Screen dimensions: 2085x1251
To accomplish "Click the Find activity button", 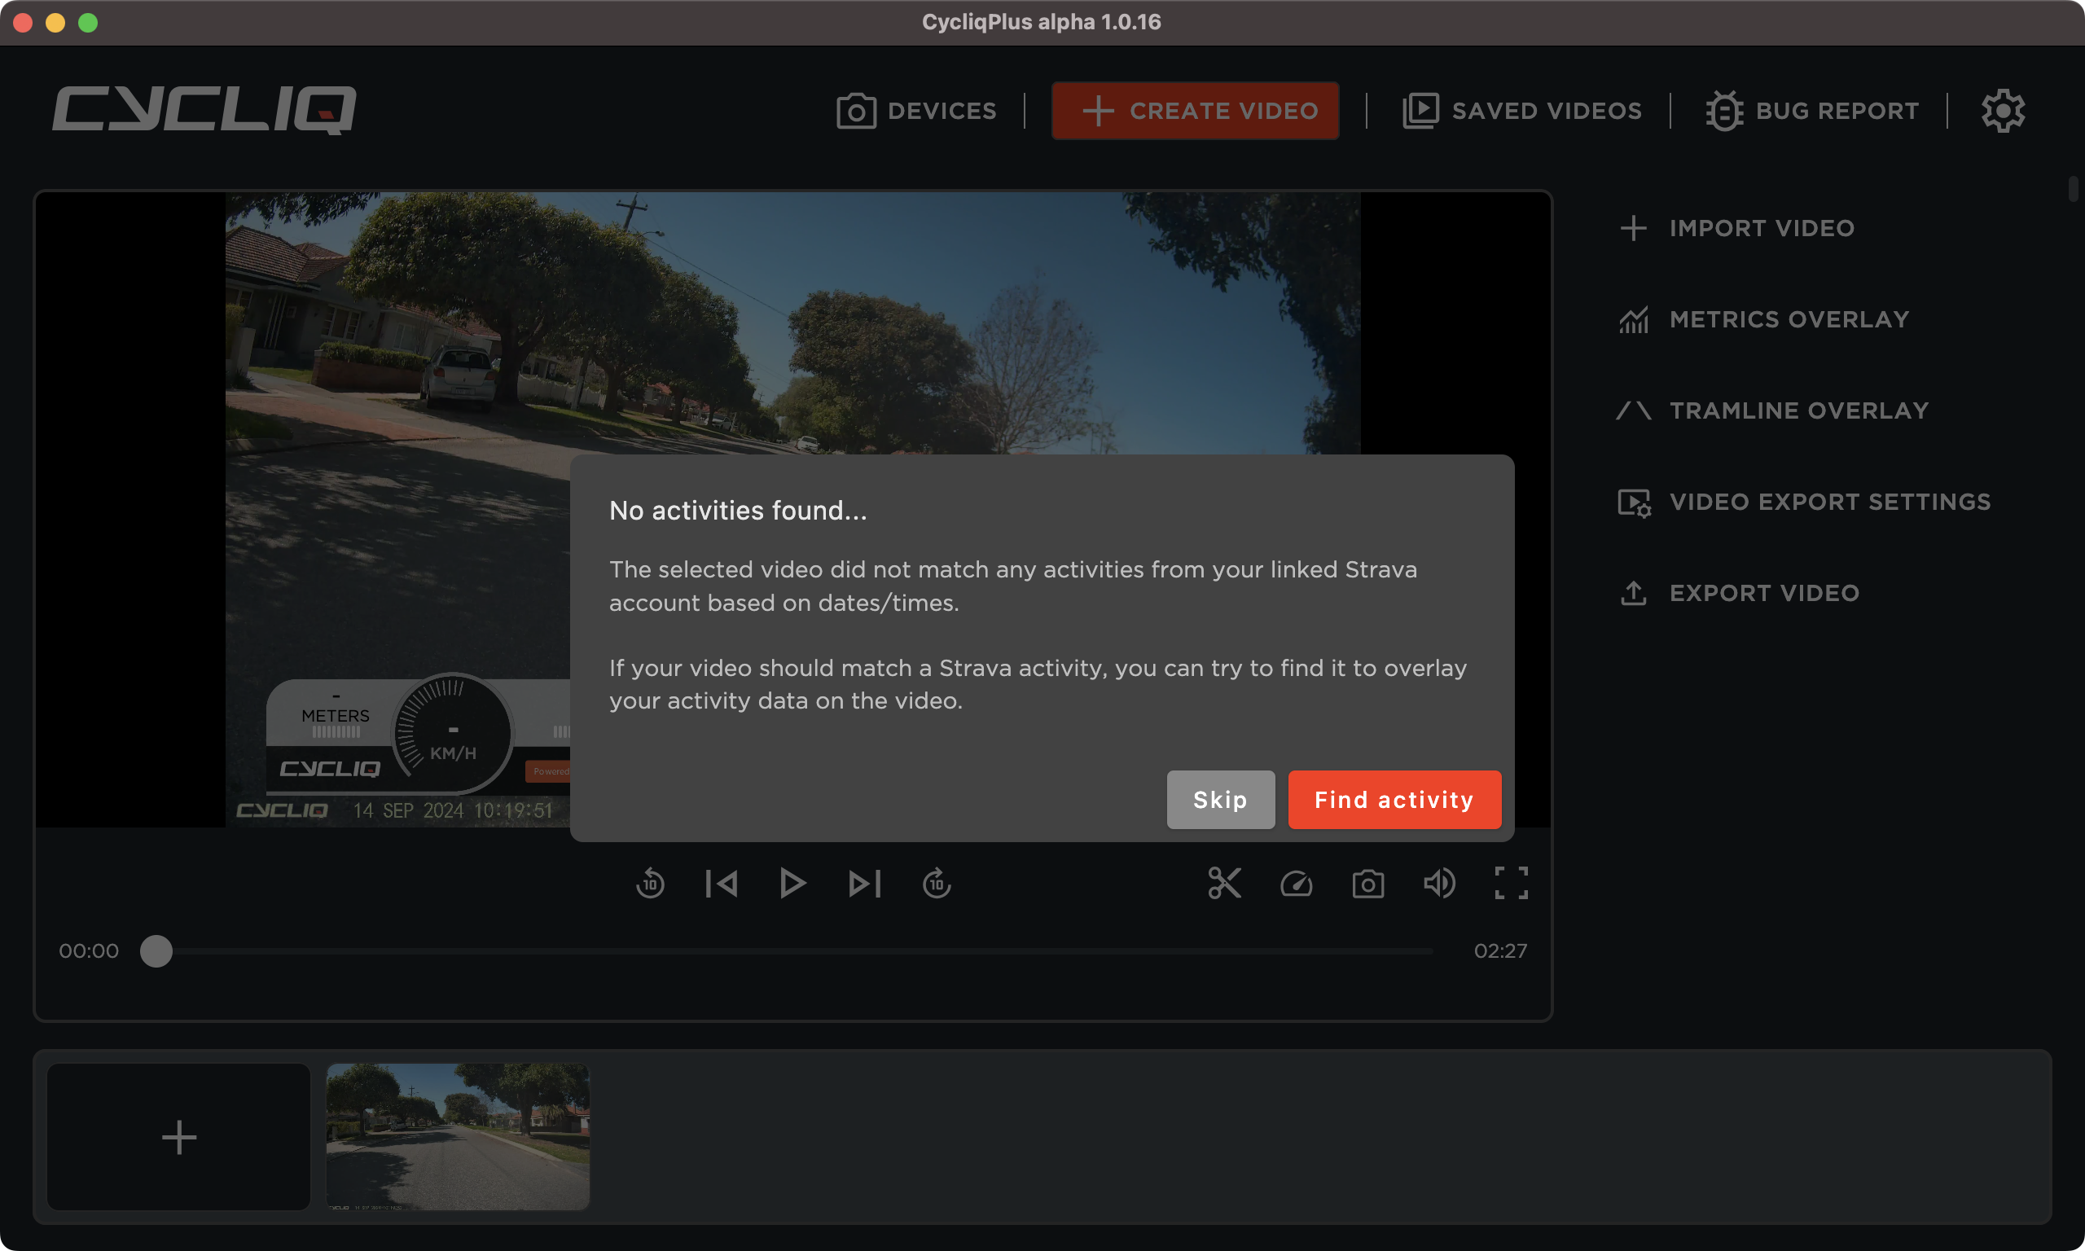I will pyautogui.click(x=1395, y=799).
